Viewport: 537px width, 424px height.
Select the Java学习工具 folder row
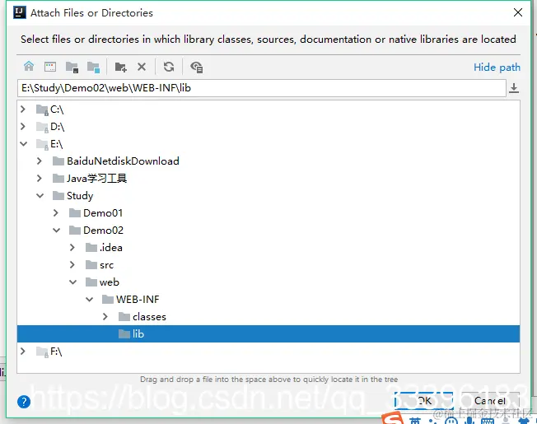click(268, 178)
